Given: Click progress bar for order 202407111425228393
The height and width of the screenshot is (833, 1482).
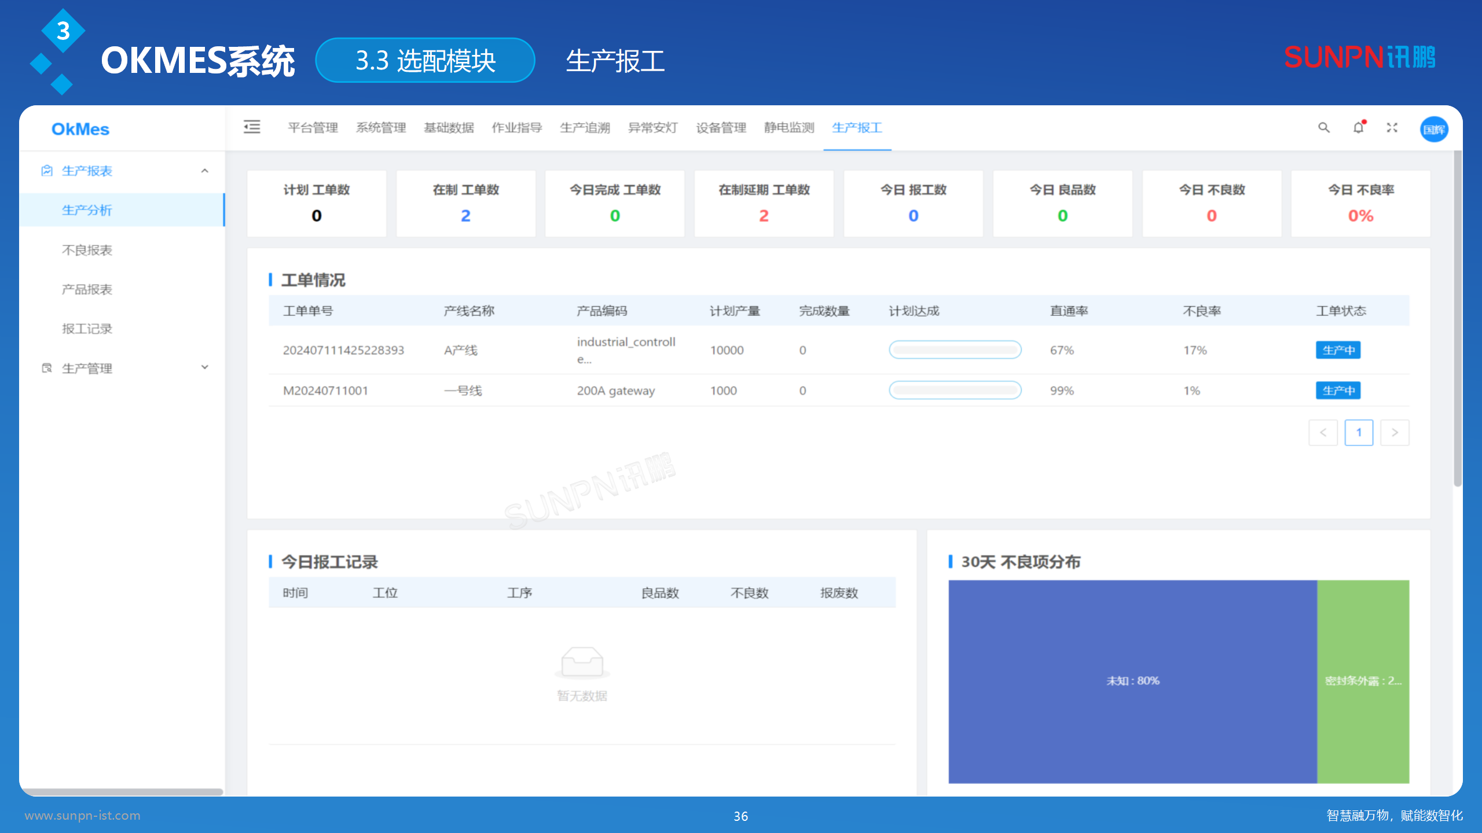Looking at the screenshot, I should point(955,350).
